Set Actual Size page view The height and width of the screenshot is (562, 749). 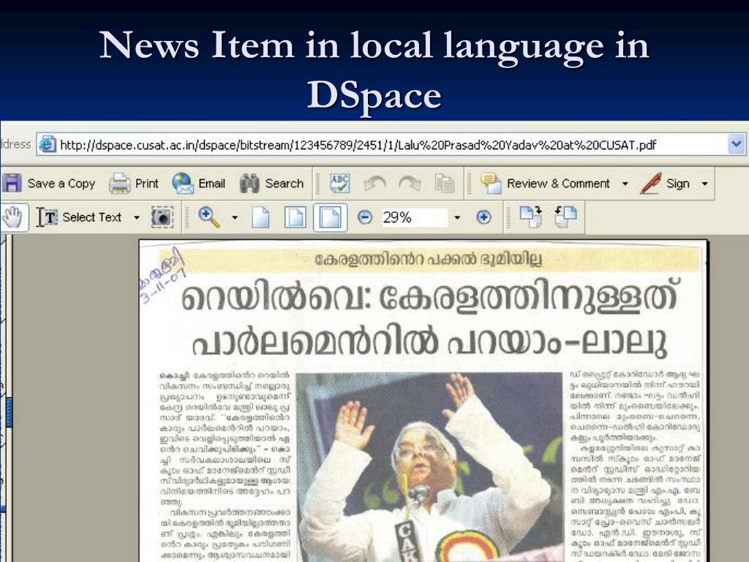260,217
